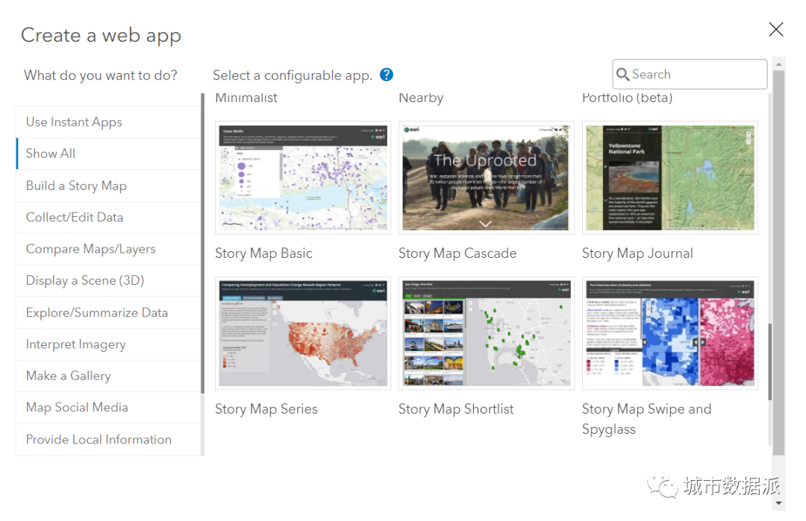Click the category list scrollbar
The height and width of the screenshot is (521, 806).
coord(202,244)
